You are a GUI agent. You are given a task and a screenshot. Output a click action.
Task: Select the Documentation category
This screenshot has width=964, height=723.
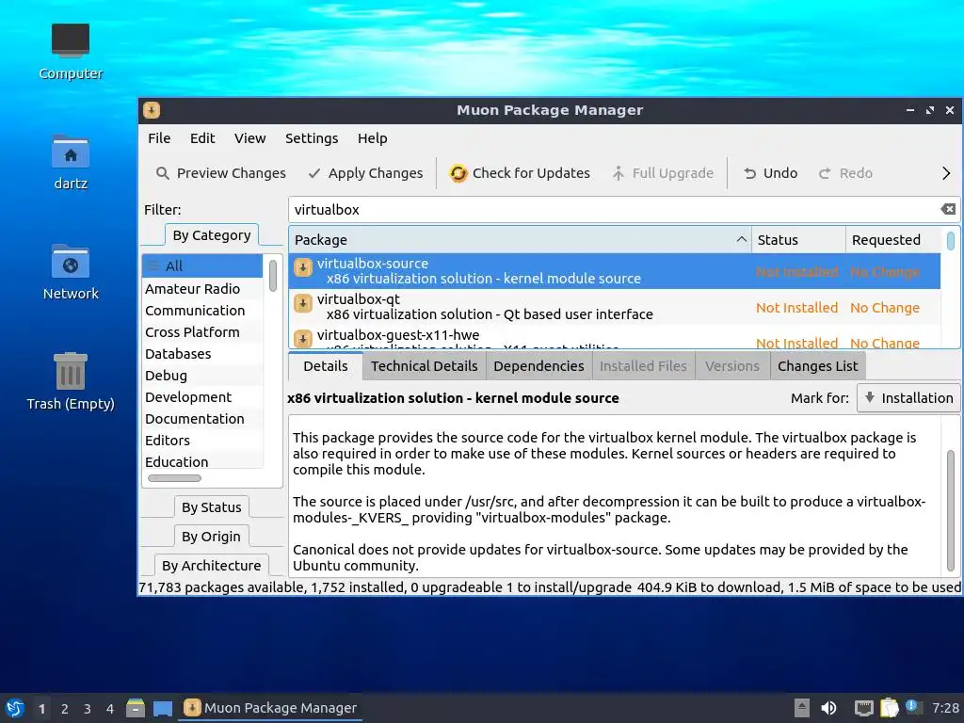click(203, 418)
